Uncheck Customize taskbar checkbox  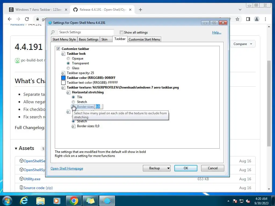click(58, 49)
